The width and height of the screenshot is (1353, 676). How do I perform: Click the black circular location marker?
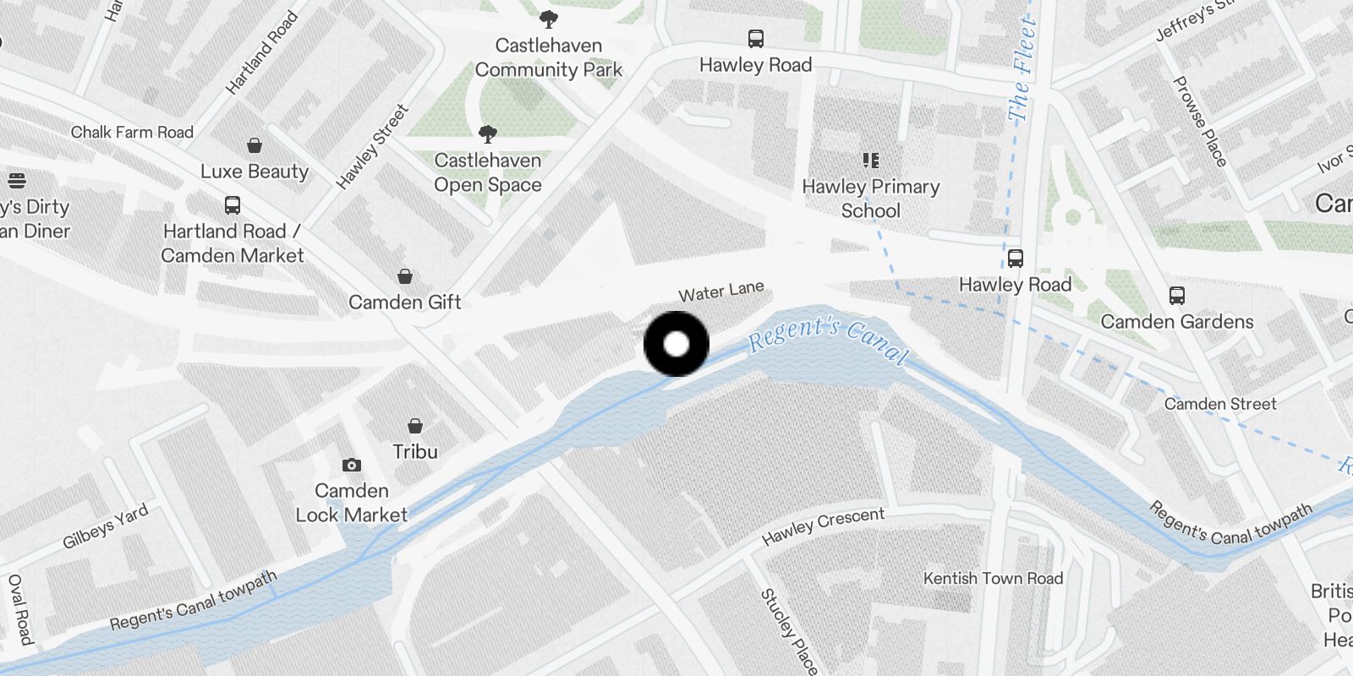click(676, 344)
